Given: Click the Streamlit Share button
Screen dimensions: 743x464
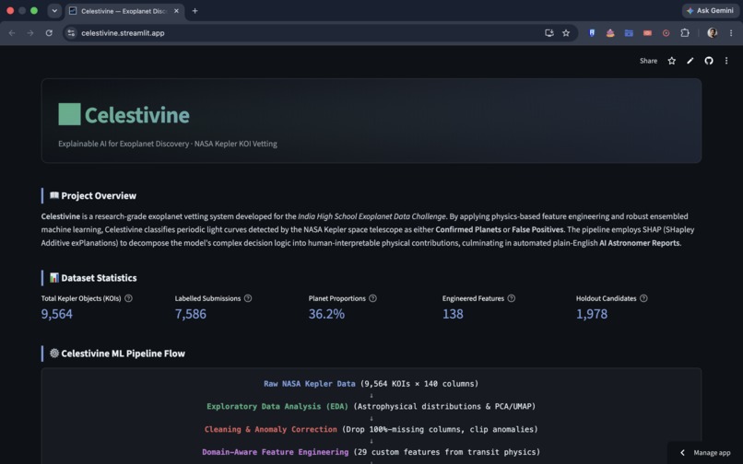Looking at the screenshot, I should point(648,61).
